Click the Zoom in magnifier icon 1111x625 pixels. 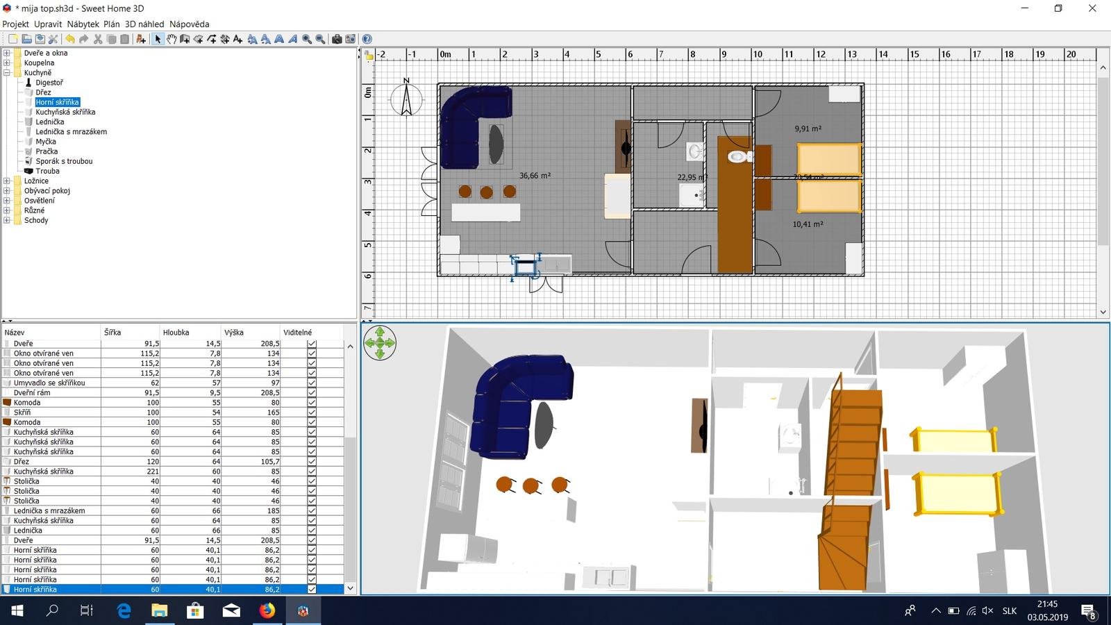pos(307,40)
